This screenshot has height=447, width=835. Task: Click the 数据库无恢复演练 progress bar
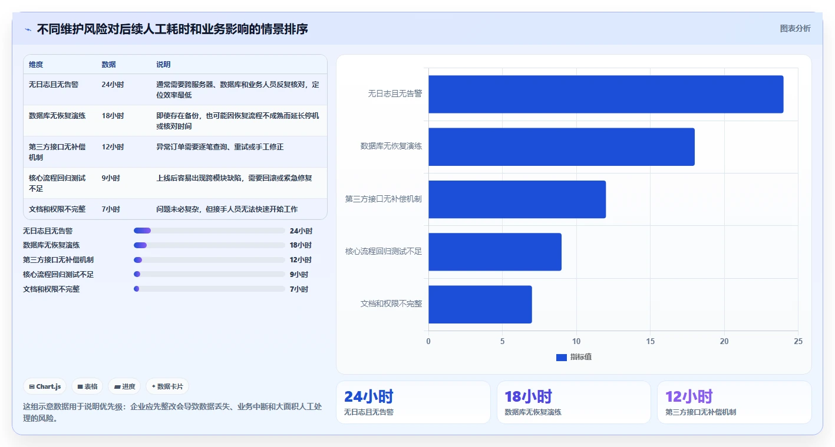(209, 245)
